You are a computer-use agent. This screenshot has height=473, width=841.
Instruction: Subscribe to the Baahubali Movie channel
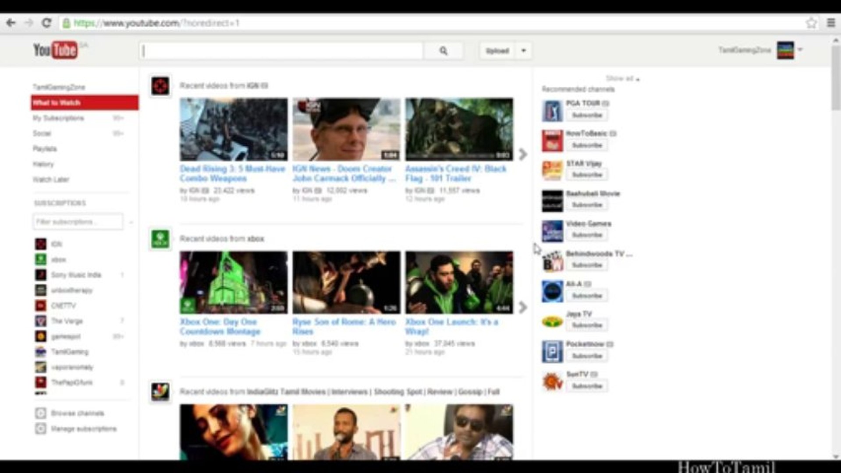587,205
